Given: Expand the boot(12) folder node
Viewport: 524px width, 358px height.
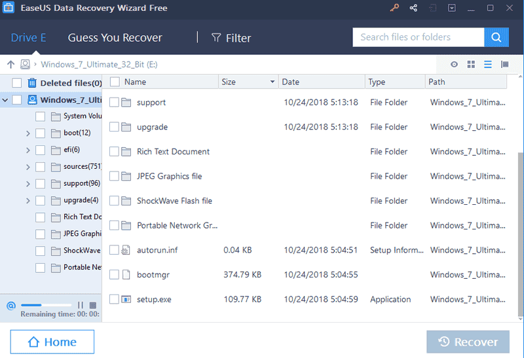Looking at the screenshot, I should tap(28, 134).
